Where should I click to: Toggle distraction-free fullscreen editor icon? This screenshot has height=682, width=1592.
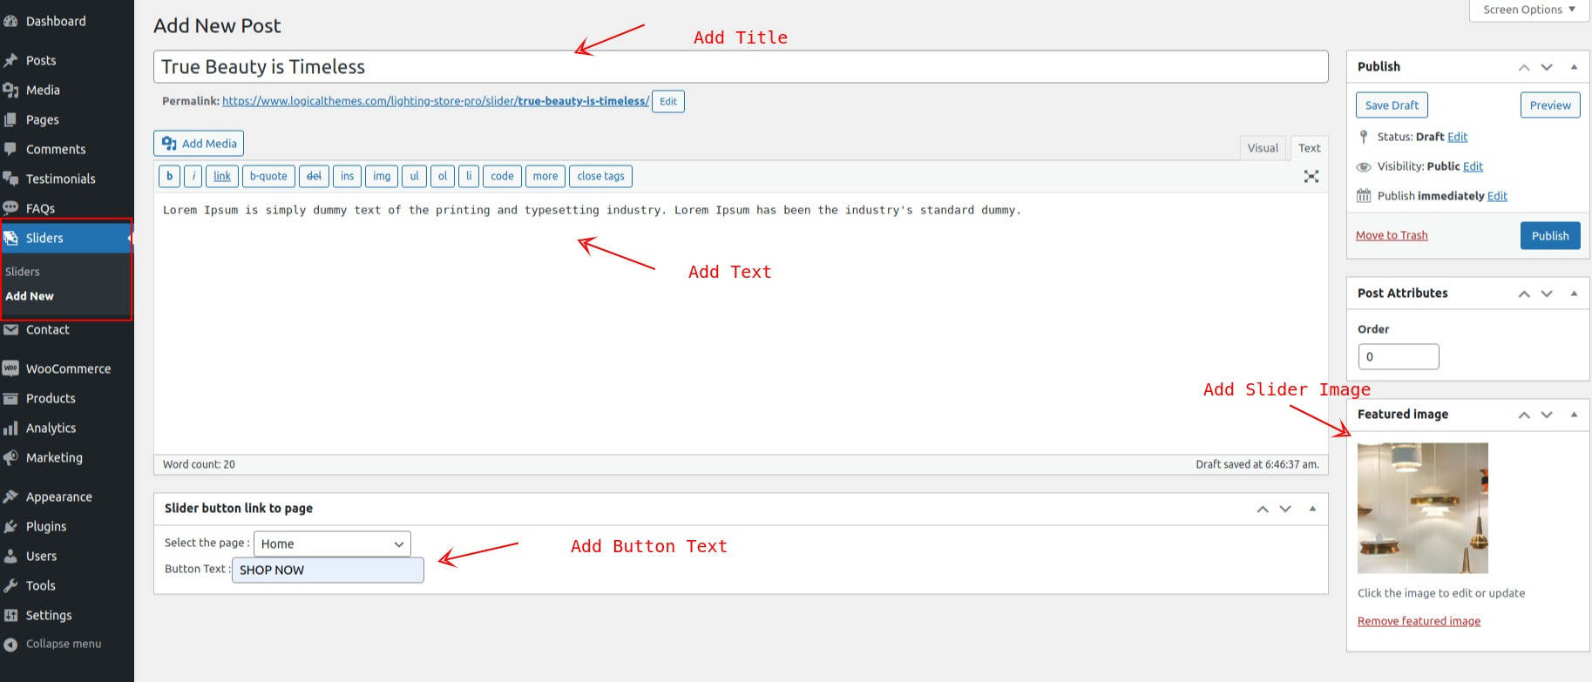(1311, 176)
